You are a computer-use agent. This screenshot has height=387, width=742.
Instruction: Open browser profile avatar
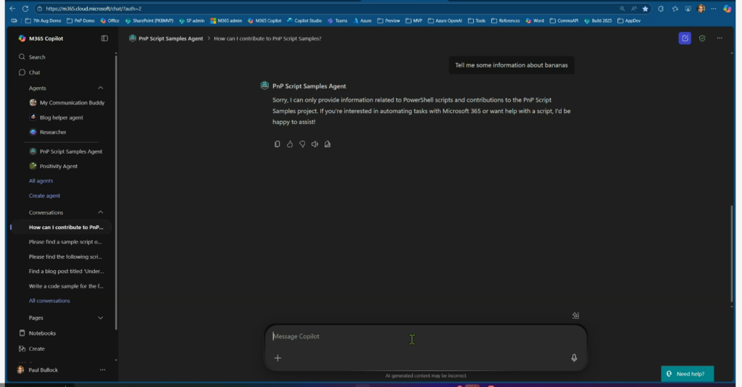[701, 9]
